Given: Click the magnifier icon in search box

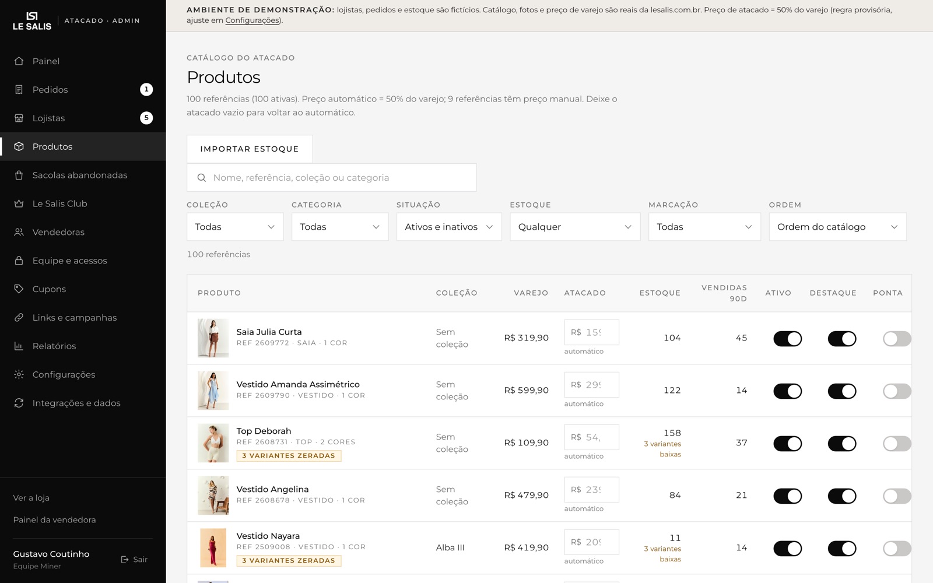Looking at the screenshot, I should pos(202,178).
